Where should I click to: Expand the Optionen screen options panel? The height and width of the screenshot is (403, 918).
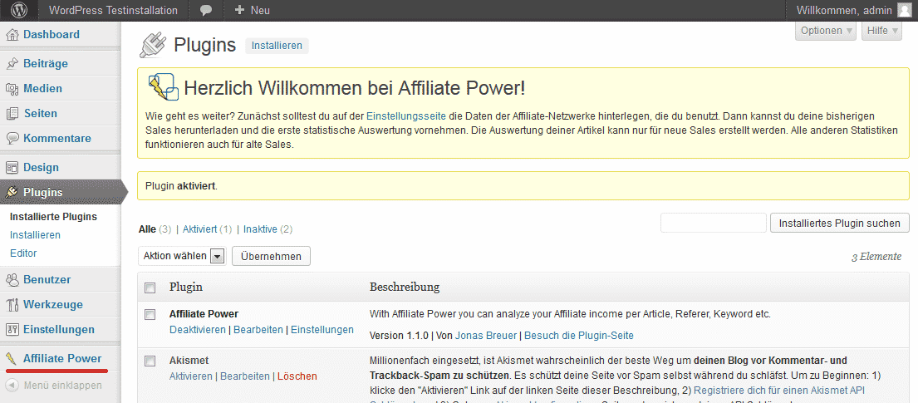tap(826, 31)
